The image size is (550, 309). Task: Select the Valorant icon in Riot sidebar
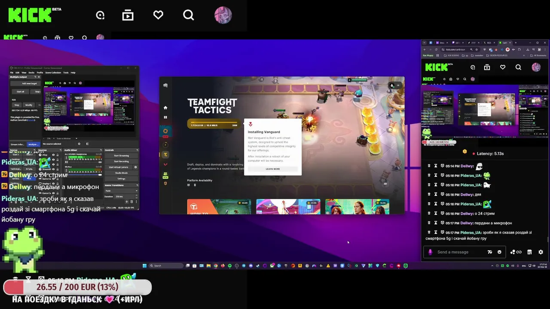(x=165, y=164)
